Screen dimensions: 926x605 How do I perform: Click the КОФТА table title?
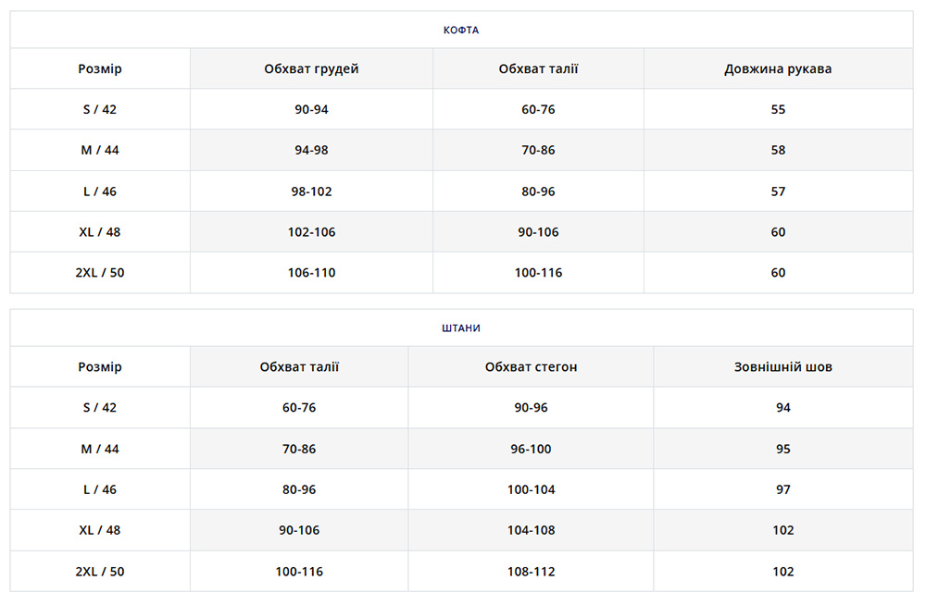click(461, 30)
